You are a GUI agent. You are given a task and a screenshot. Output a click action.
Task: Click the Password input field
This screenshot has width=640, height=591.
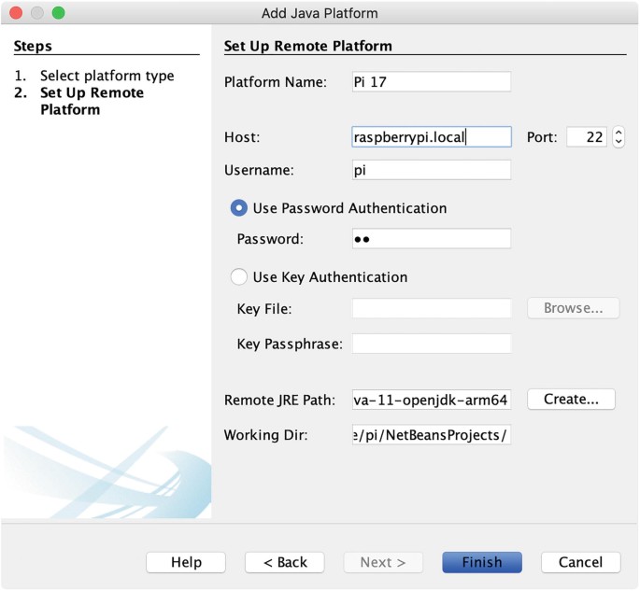432,239
